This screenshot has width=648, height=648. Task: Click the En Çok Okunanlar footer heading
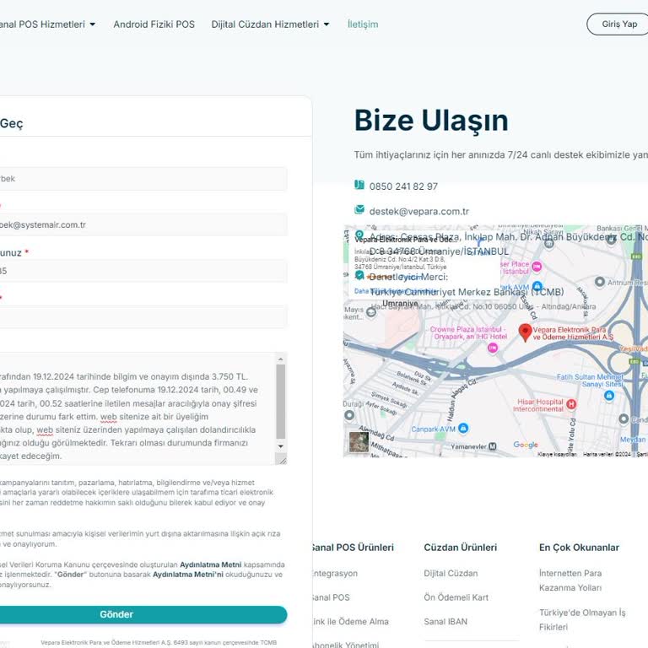point(579,547)
